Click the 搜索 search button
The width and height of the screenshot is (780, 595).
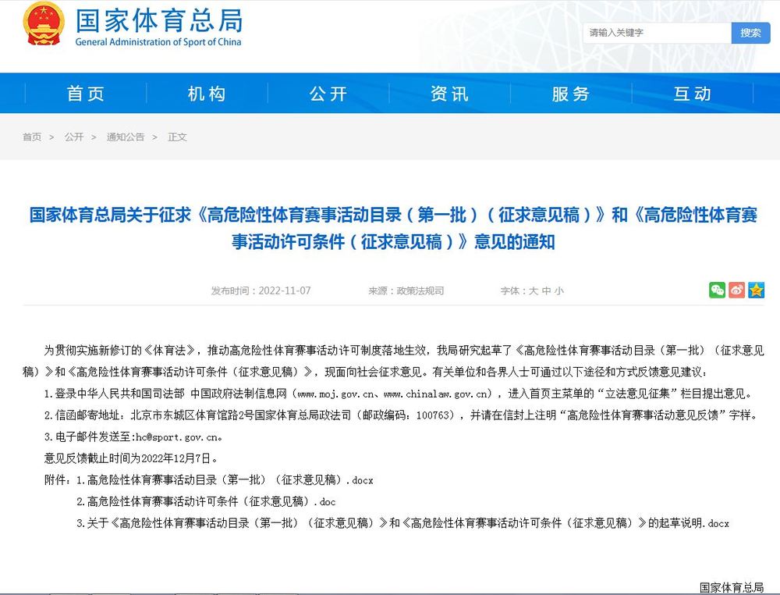(750, 33)
